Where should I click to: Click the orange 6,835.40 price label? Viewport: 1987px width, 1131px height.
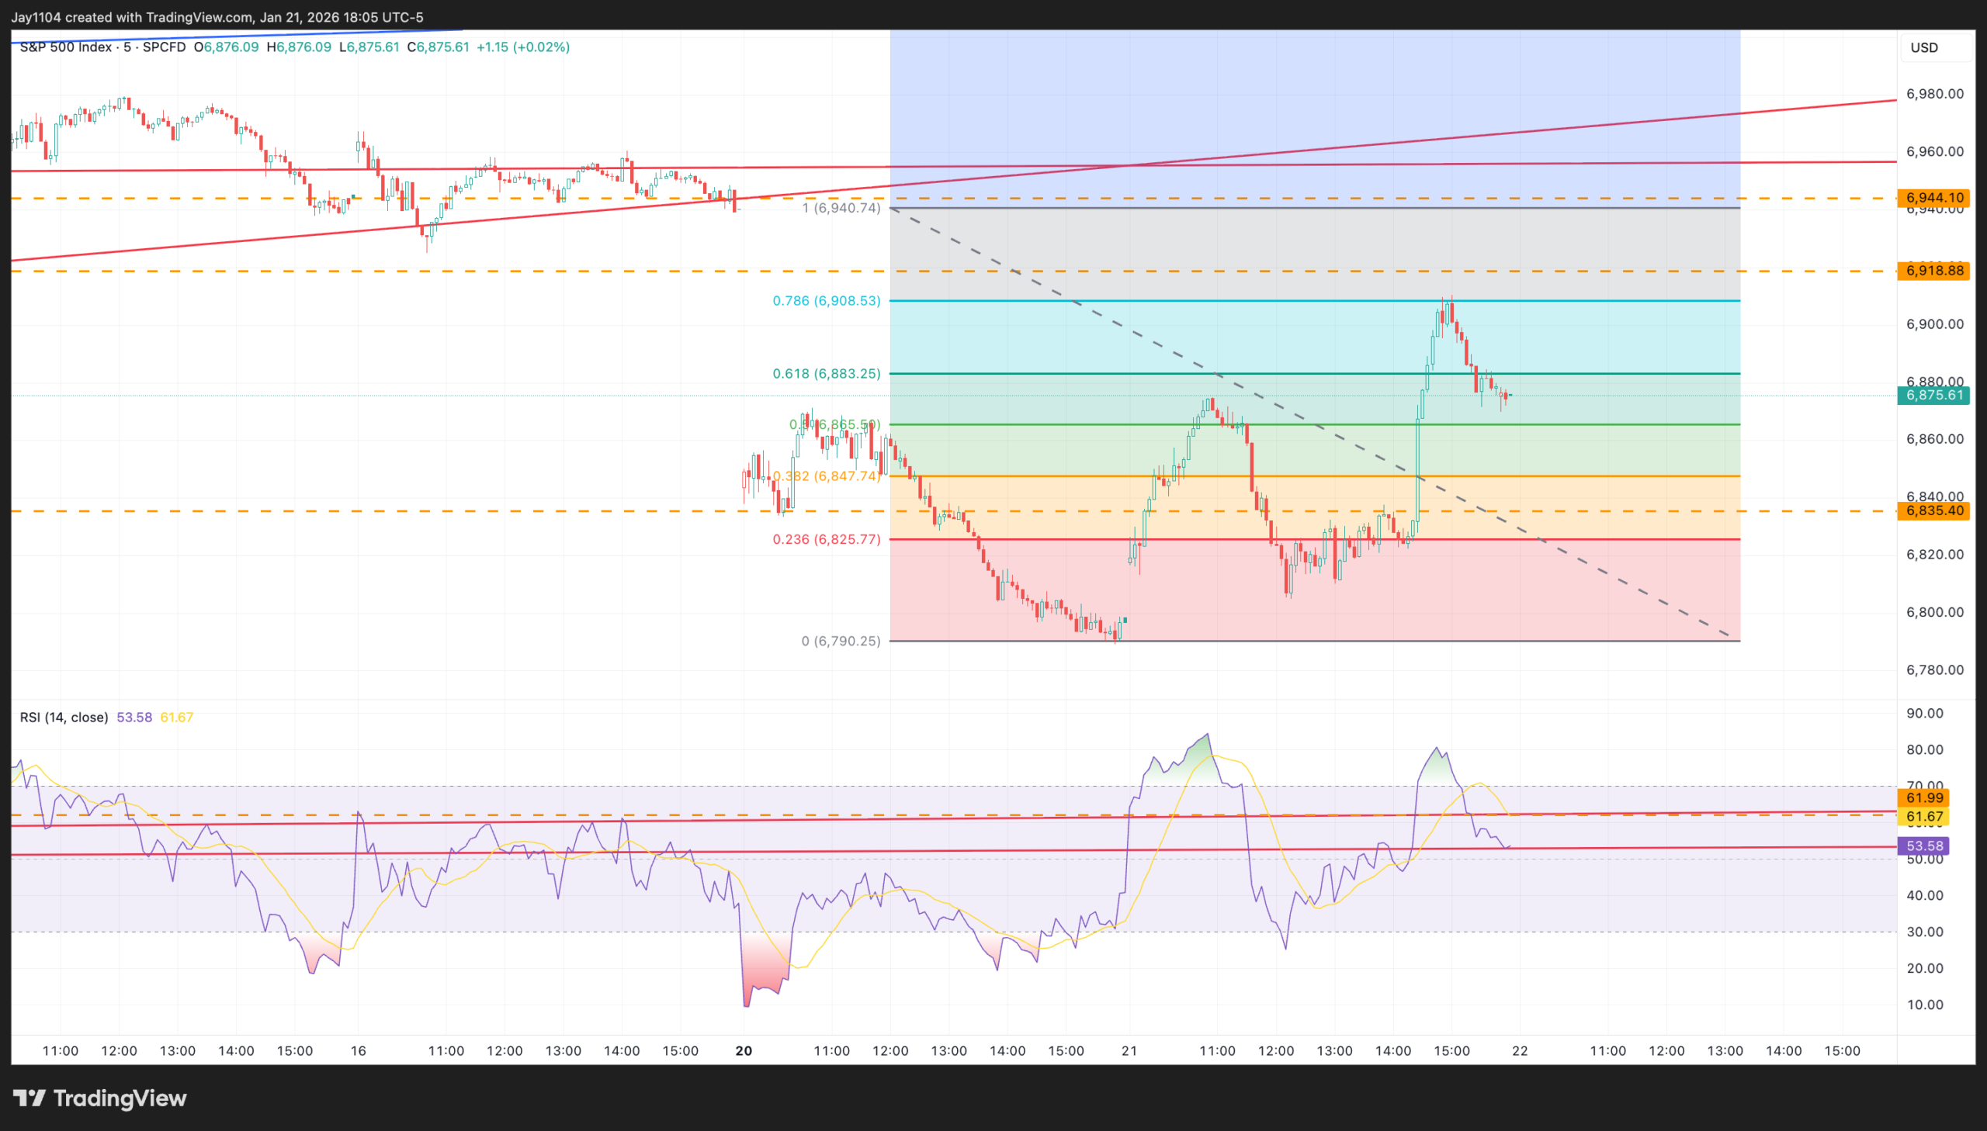1933,510
